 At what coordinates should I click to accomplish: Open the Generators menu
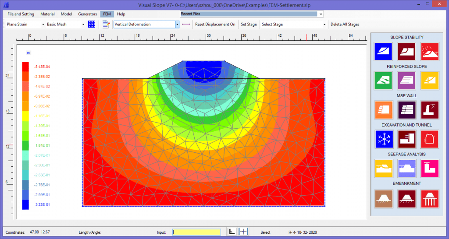coord(88,14)
